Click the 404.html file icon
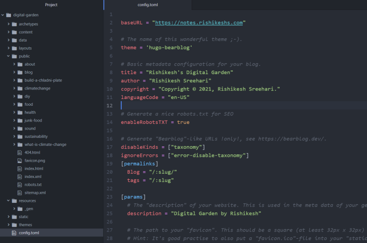367x243 pixels. (20, 153)
